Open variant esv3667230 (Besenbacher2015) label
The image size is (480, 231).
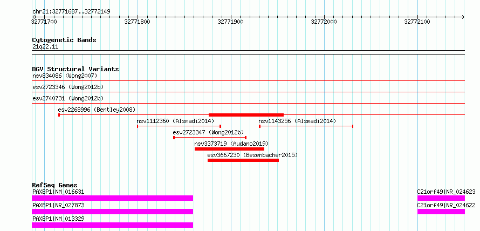(x=252, y=155)
